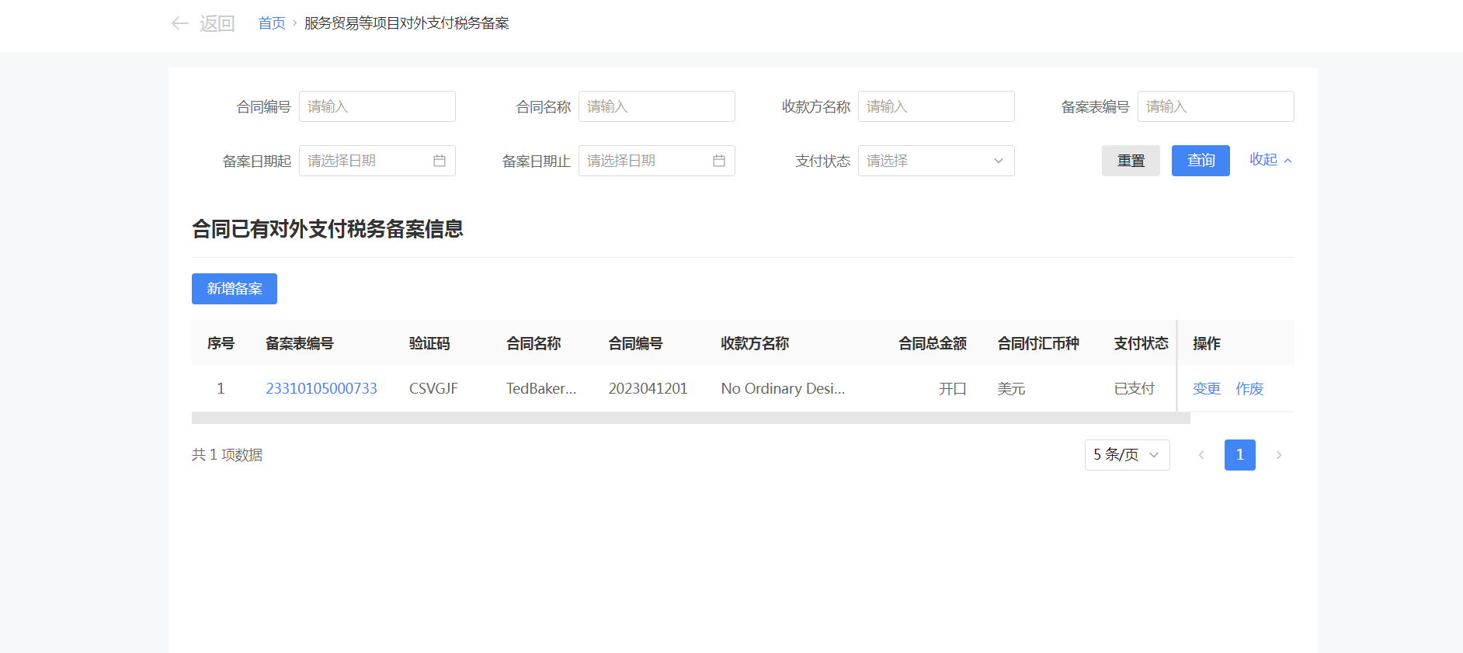Collapse filters with 收起 toggle

[x=1270, y=160]
